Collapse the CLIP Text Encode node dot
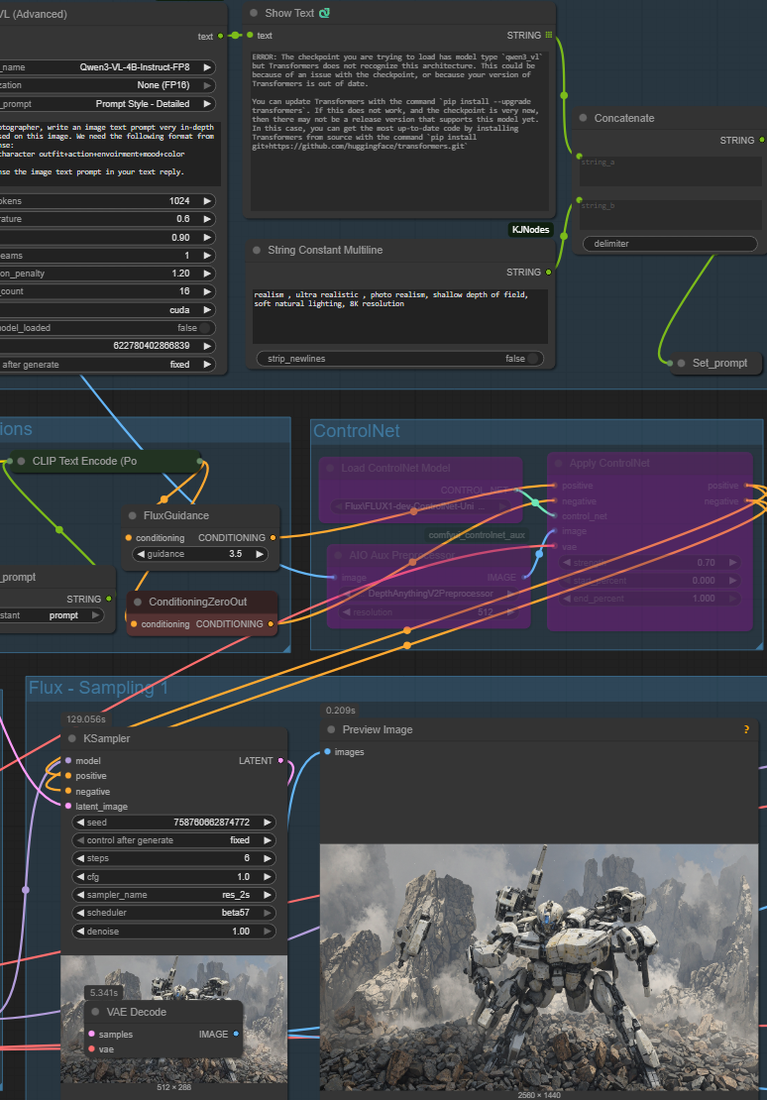This screenshot has width=767, height=1100. (21, 461)
